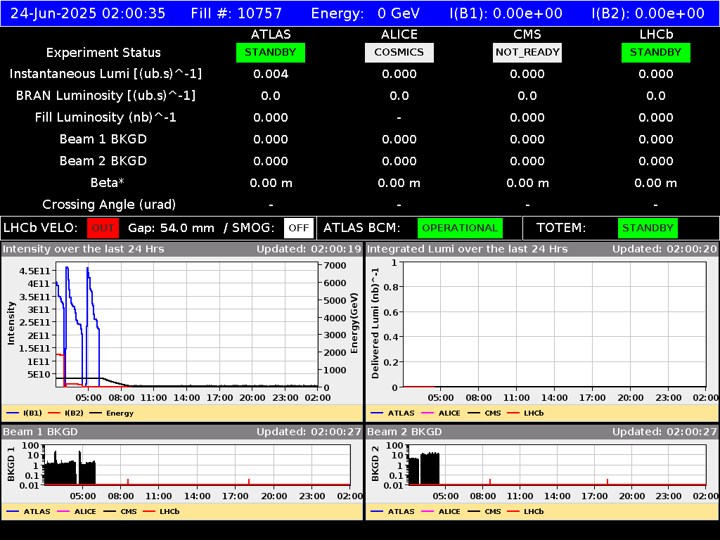Screen dimensions: 720x540
Task: Click the Gap: 54.0 mm value
Action: (x=171, y=229)
